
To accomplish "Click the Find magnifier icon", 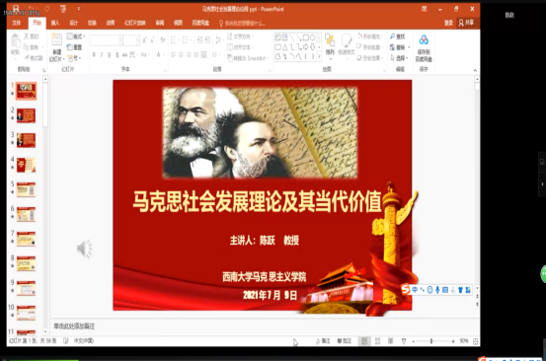I will (x=392, y=36).
